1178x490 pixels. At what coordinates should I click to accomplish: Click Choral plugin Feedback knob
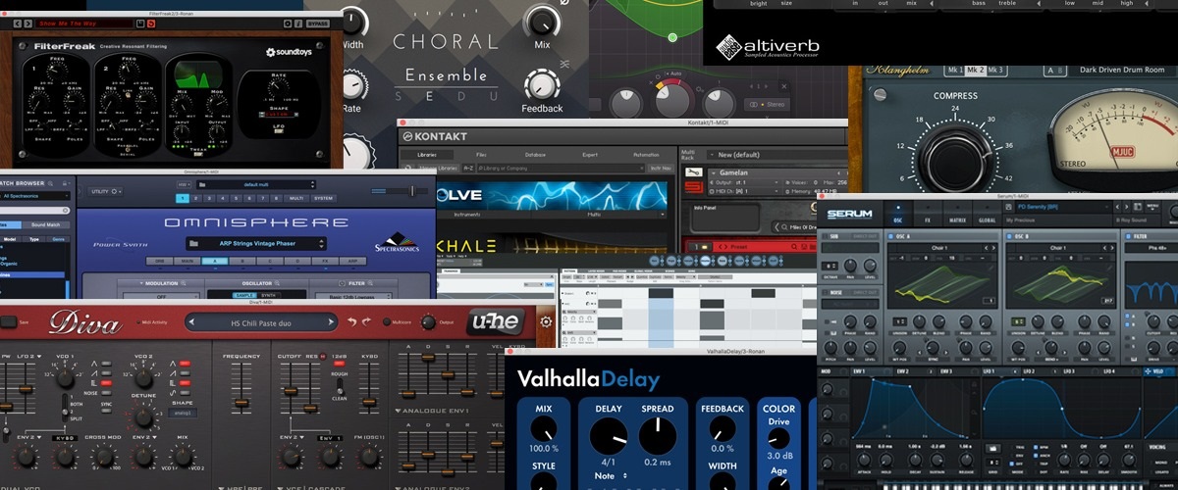(543, 84)
